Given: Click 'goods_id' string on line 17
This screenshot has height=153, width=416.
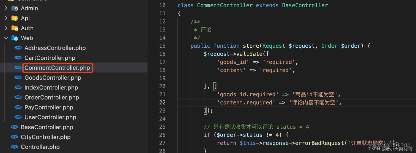Looking at the screenshot, I should click(x=233, y=62).
